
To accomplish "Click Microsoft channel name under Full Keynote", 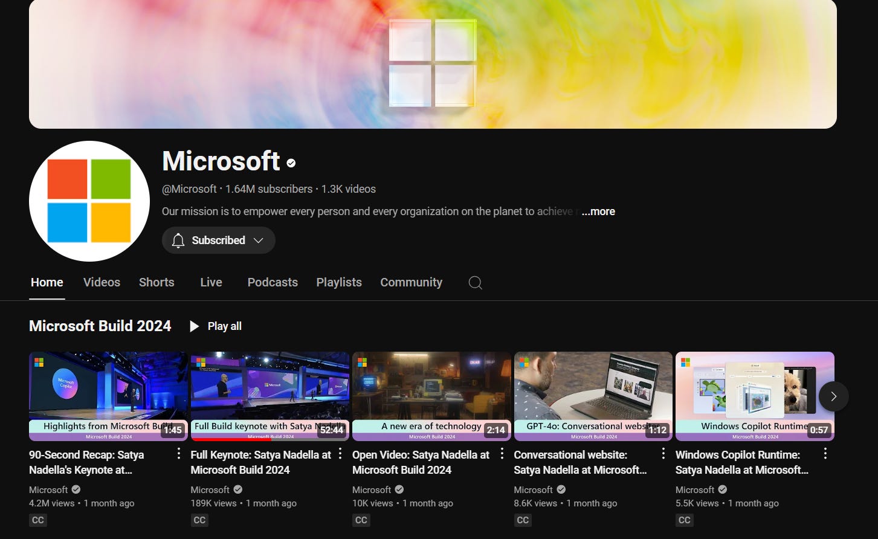I will pos(210,490).
